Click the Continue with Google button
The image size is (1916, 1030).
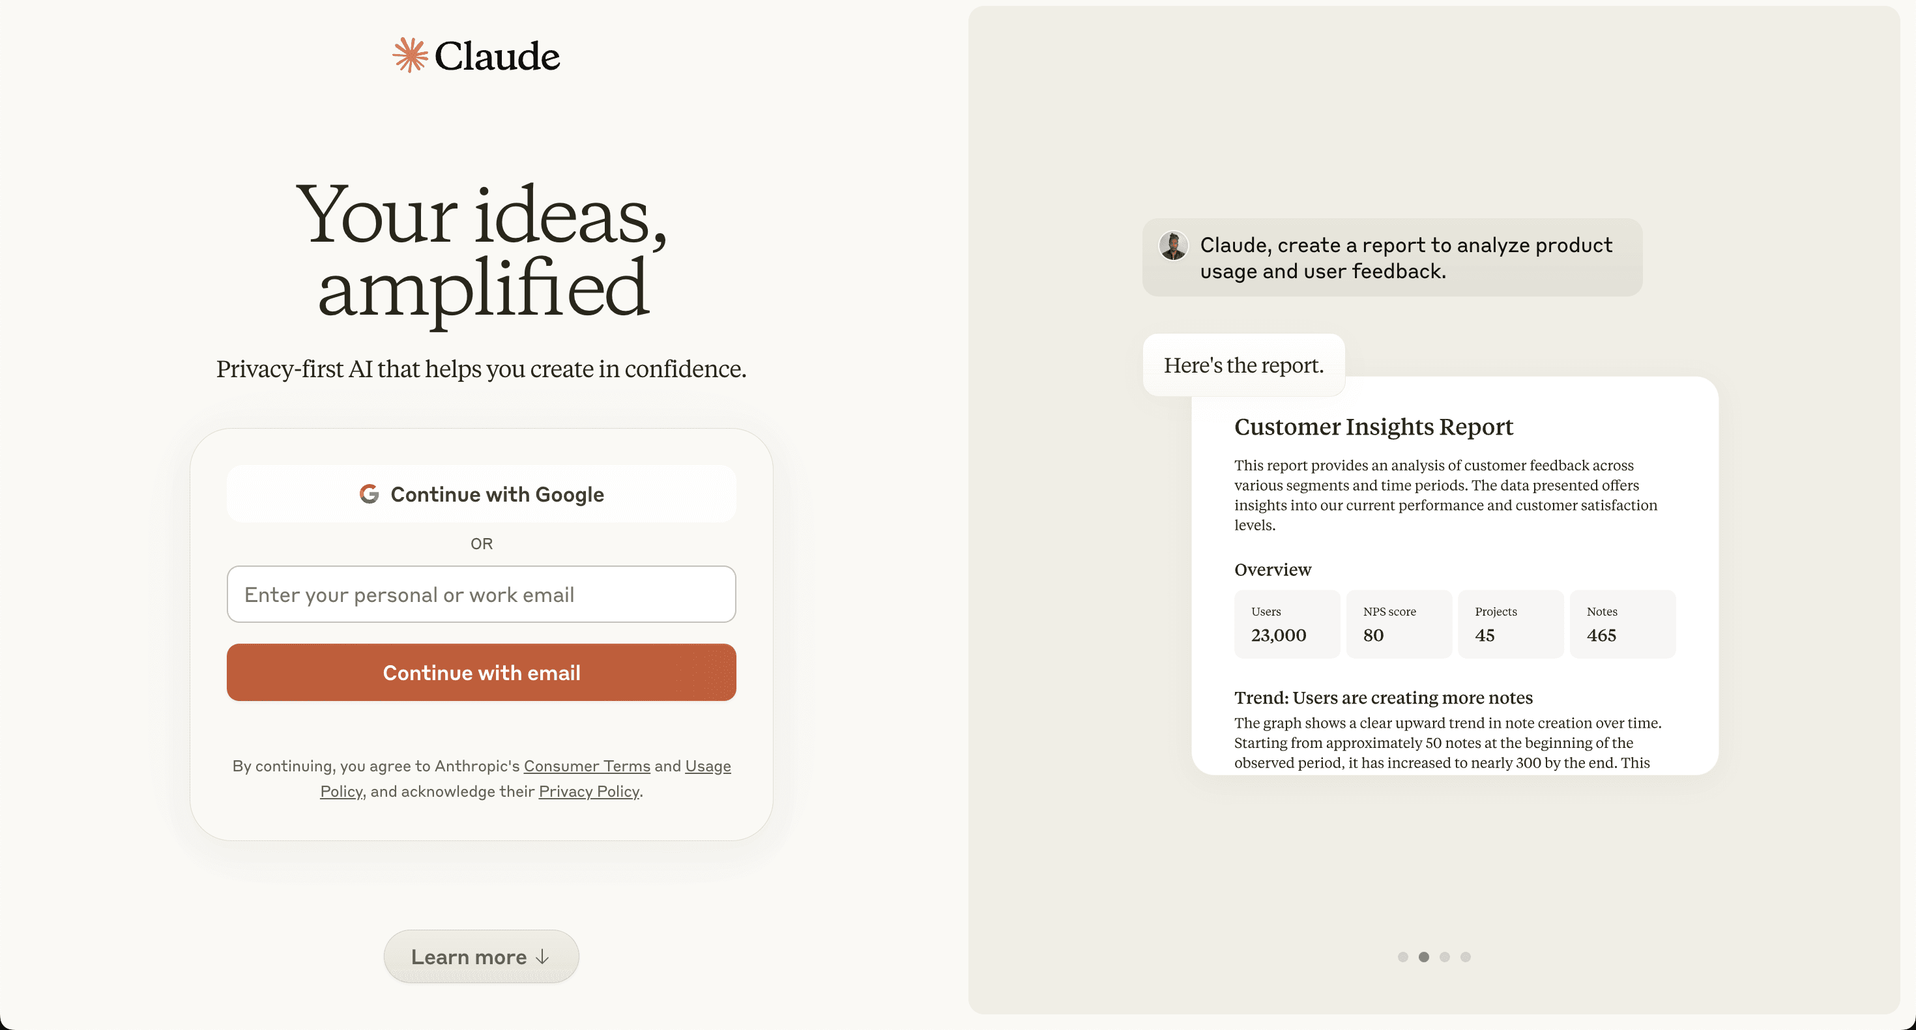(481, 493)
